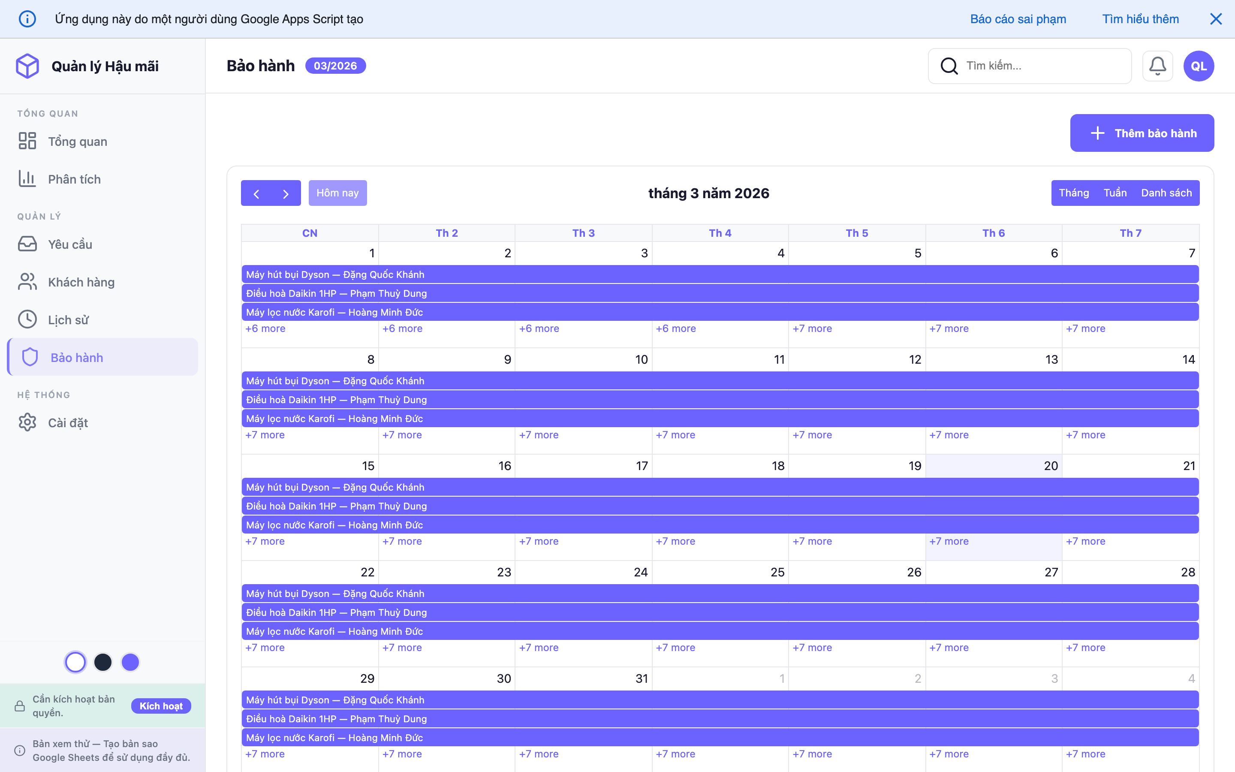The width and height of the screenshot is (1235, 772).
Task: Choose the purple theme circle
Action: tap(130, 662)
